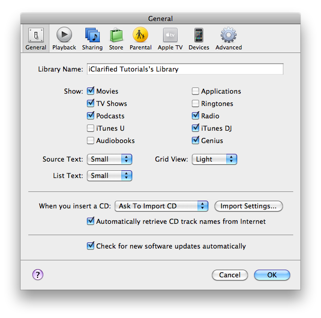Open the Playback preferences icon
Viewport: 321px width, 318px height.
[64, 39]
